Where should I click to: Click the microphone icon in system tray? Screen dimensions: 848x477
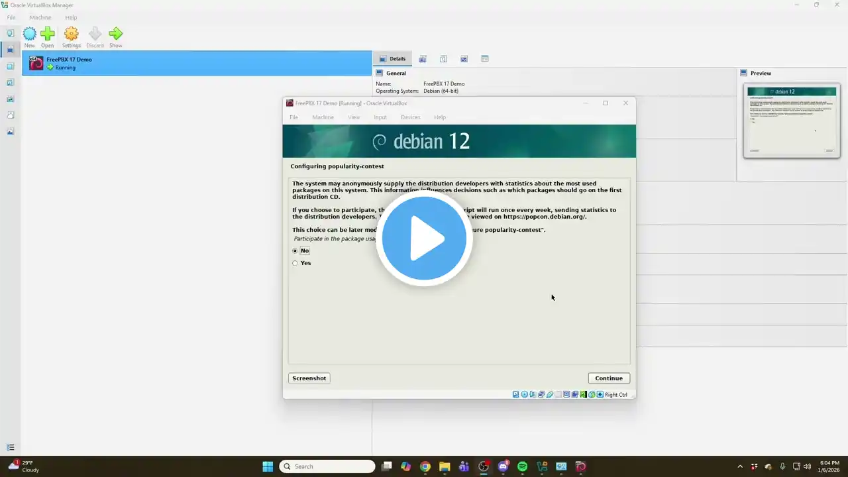click(x=782, y=466)
